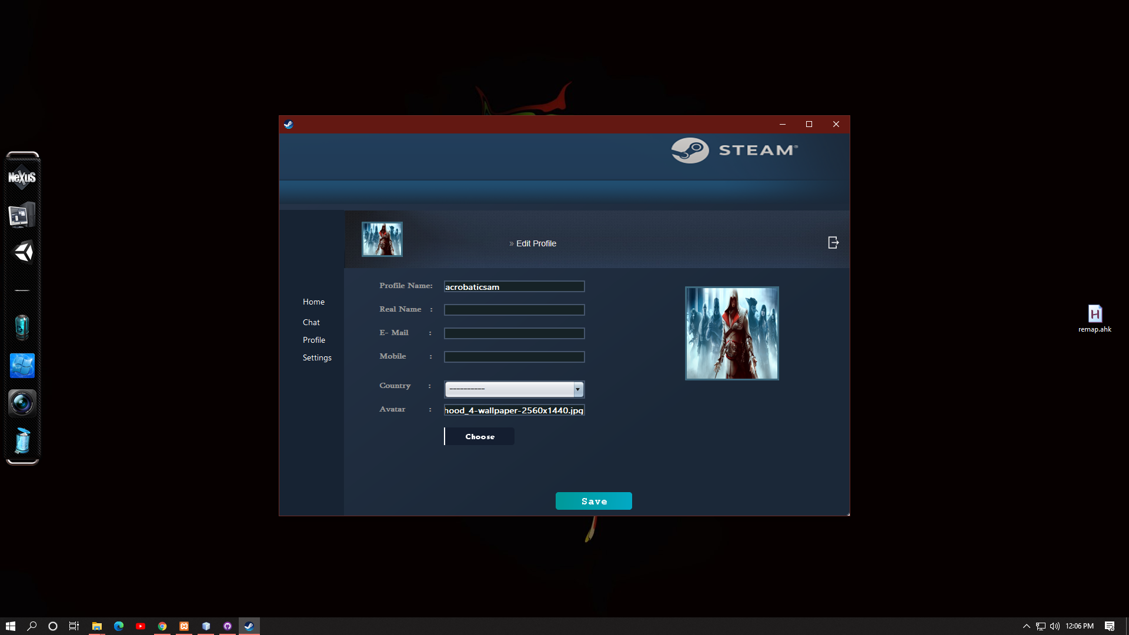1129x635 pixels.
Task: Click the Steam logo in the banner
Action: click(x=734, y=151)
